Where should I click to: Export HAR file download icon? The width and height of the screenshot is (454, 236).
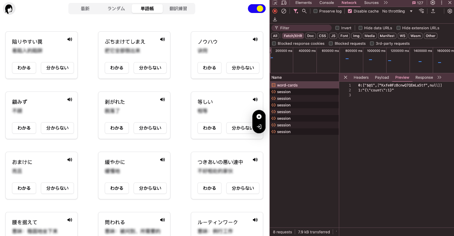[275, 19]
